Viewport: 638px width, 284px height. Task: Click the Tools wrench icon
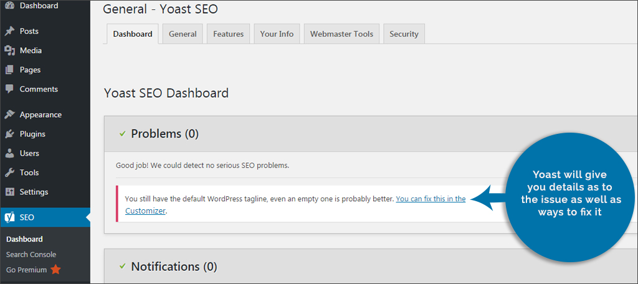coord(9,173)
